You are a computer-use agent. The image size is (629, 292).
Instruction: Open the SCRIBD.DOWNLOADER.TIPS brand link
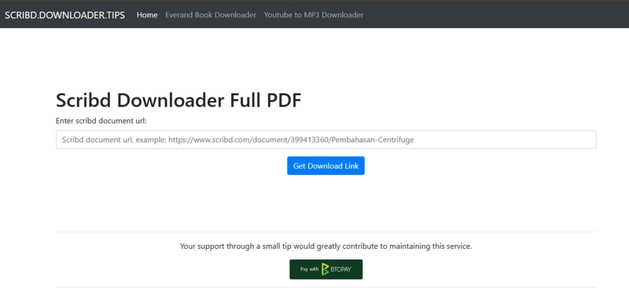[x=64, y=15]
